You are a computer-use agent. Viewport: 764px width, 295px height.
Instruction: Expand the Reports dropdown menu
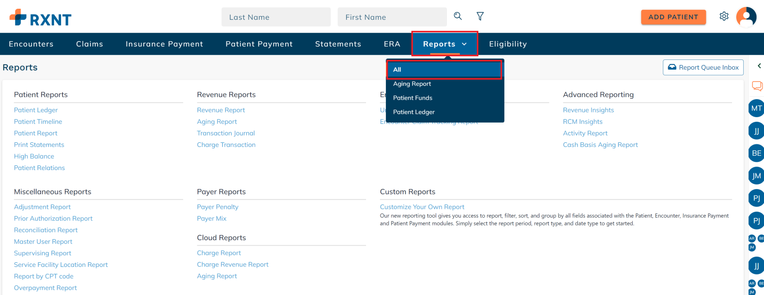click(445, 44)
